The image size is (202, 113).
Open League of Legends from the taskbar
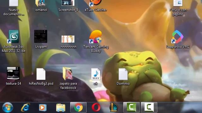(x=114, y=107)
